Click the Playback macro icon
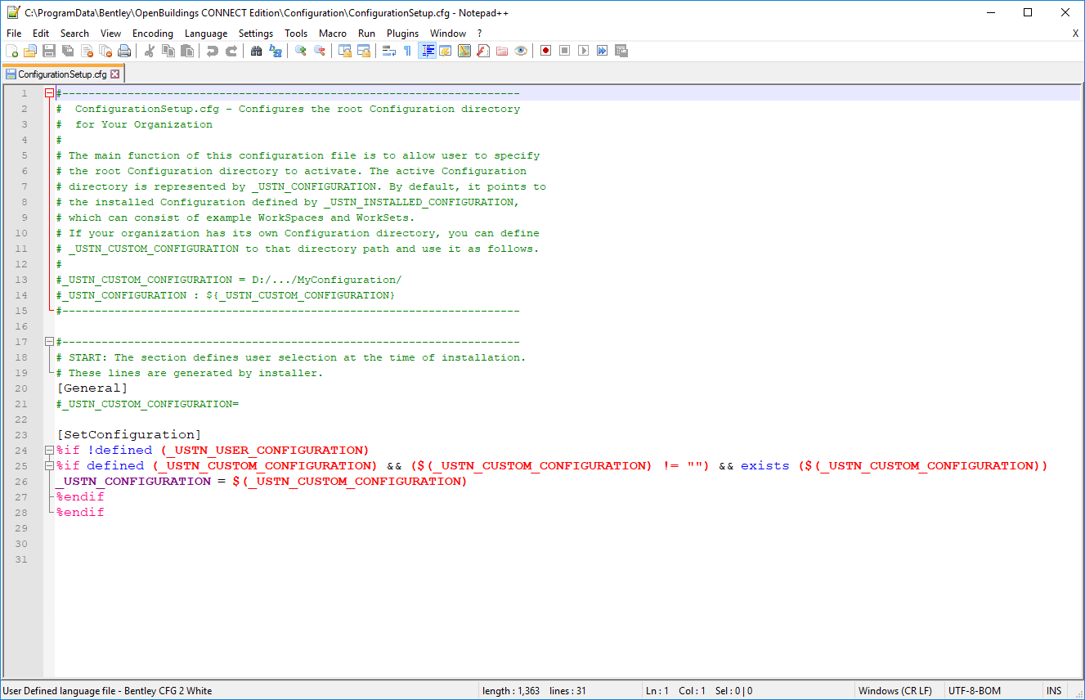Viewport: 1085px width, 700px height. [x=583, y=51]
